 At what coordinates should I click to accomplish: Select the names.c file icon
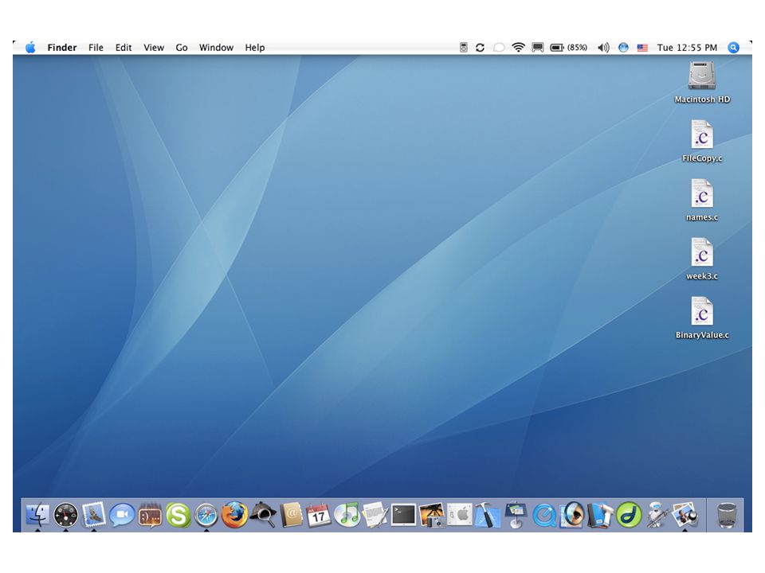tap(702, 193)
